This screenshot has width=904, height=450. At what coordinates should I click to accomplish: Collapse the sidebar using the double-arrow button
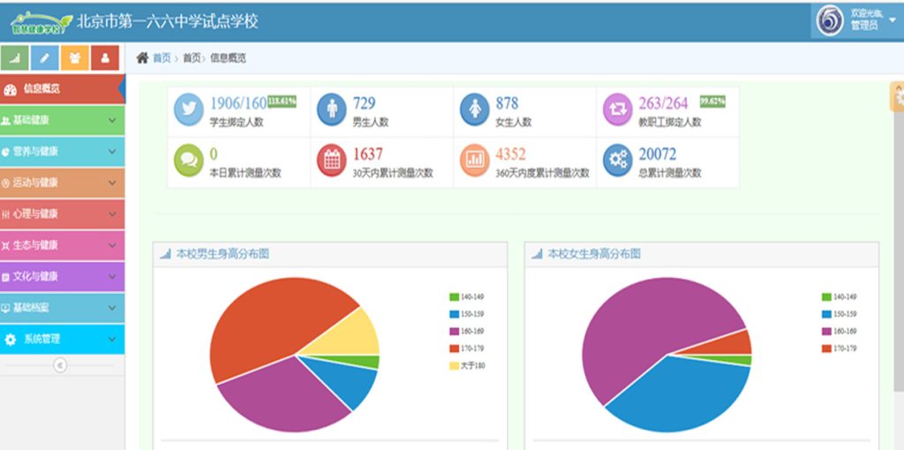tap(60, 365)
